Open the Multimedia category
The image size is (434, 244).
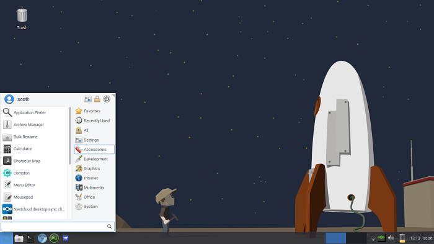click(94, 188)
